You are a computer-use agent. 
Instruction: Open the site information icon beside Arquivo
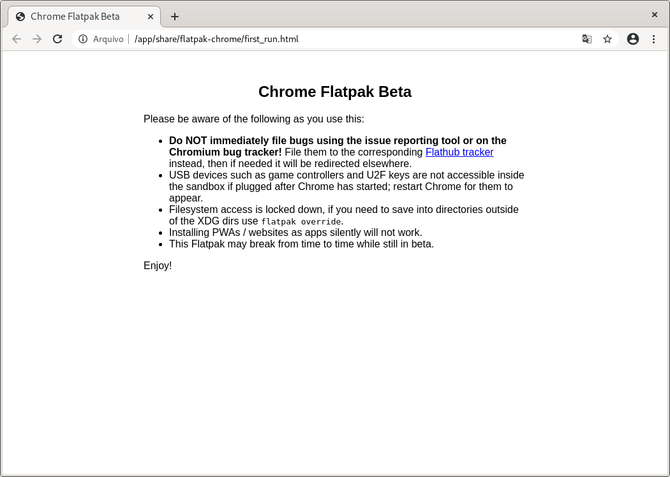click(x=83, y=39)
